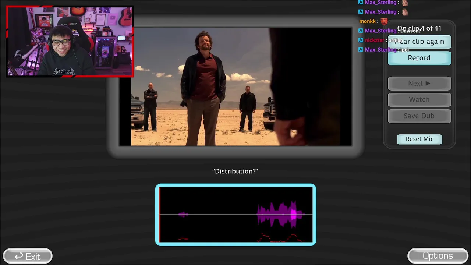Go to the next clip with Next
Screen dimensions: 471x265
[419, 84]
